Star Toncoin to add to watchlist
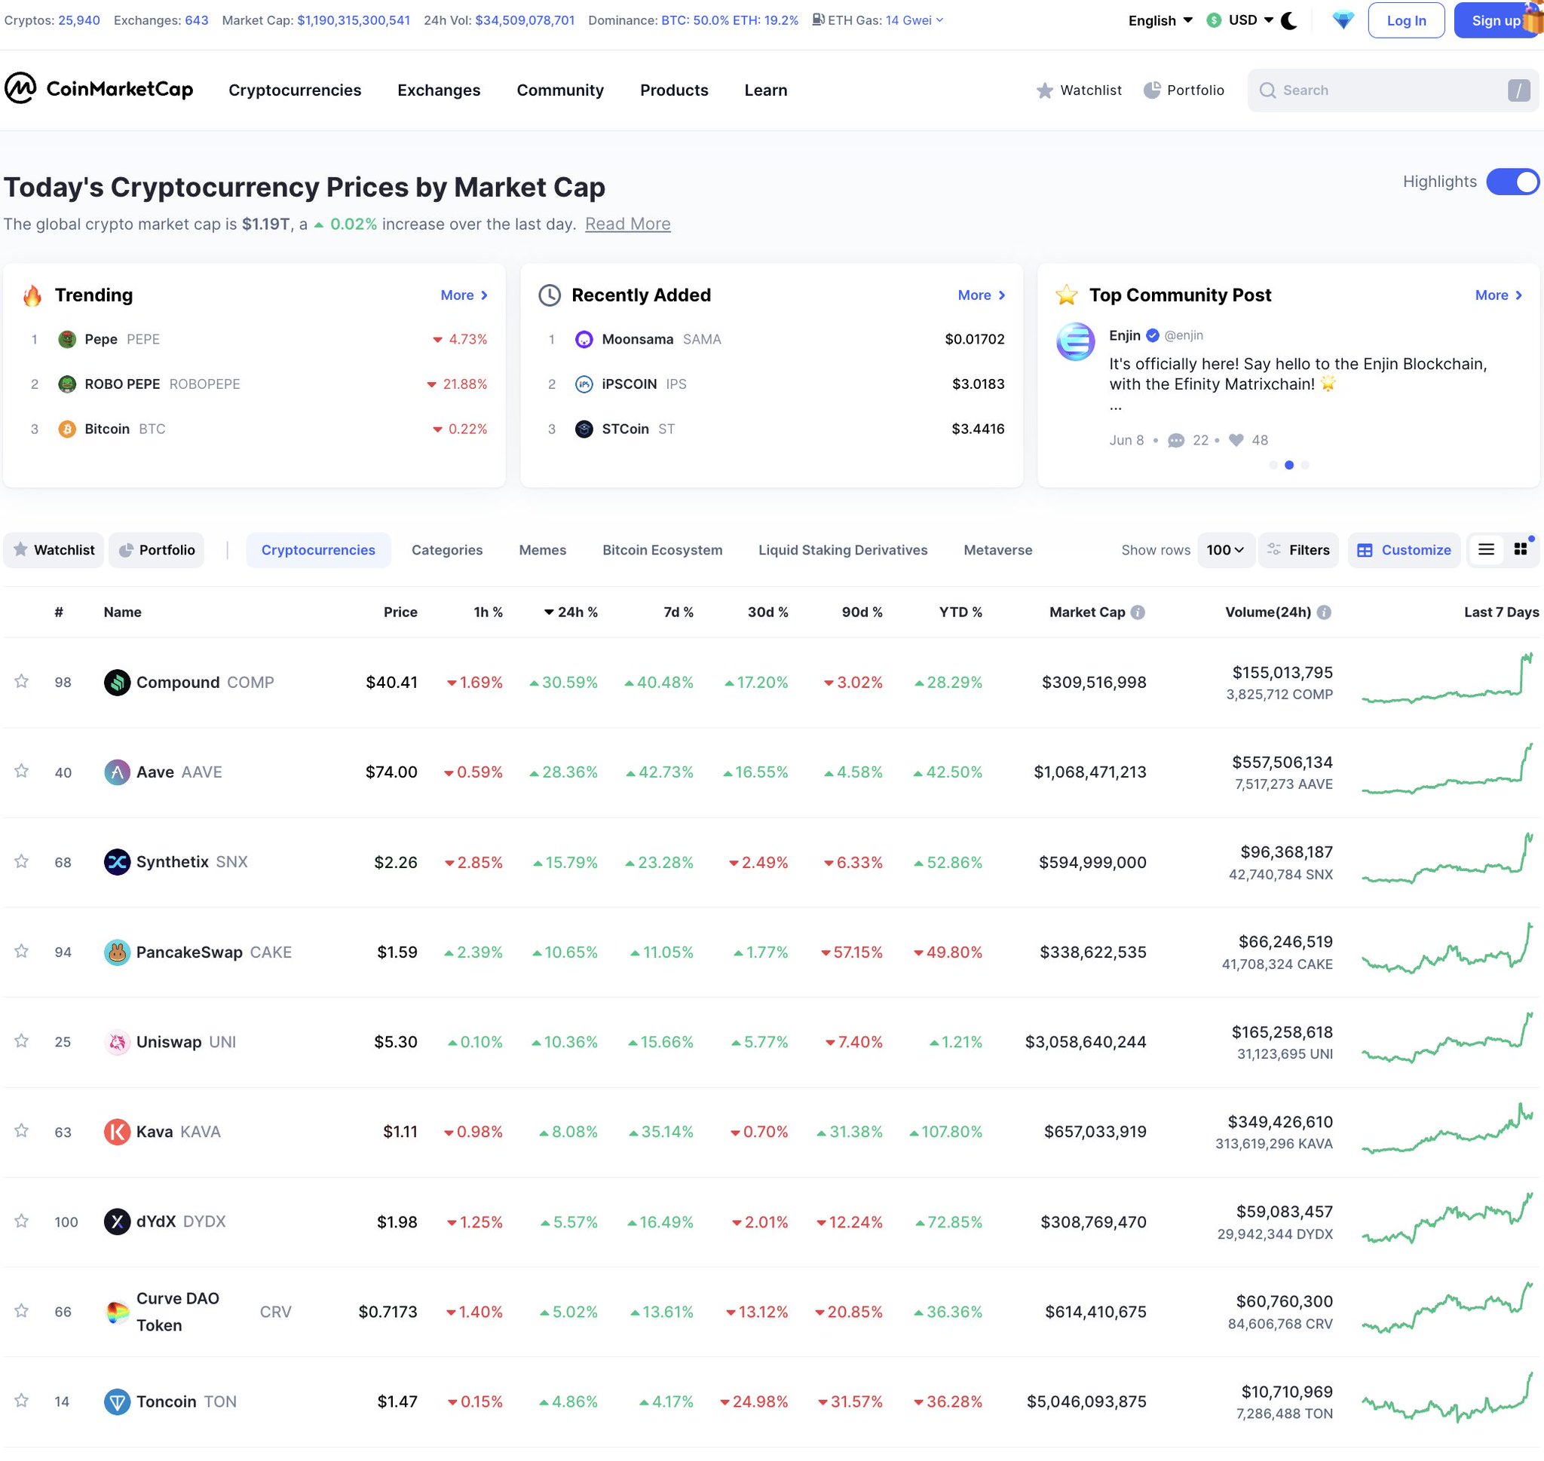Image resolution: width=1544 pixels, height=1461 pixels. tap(22, 1401)
